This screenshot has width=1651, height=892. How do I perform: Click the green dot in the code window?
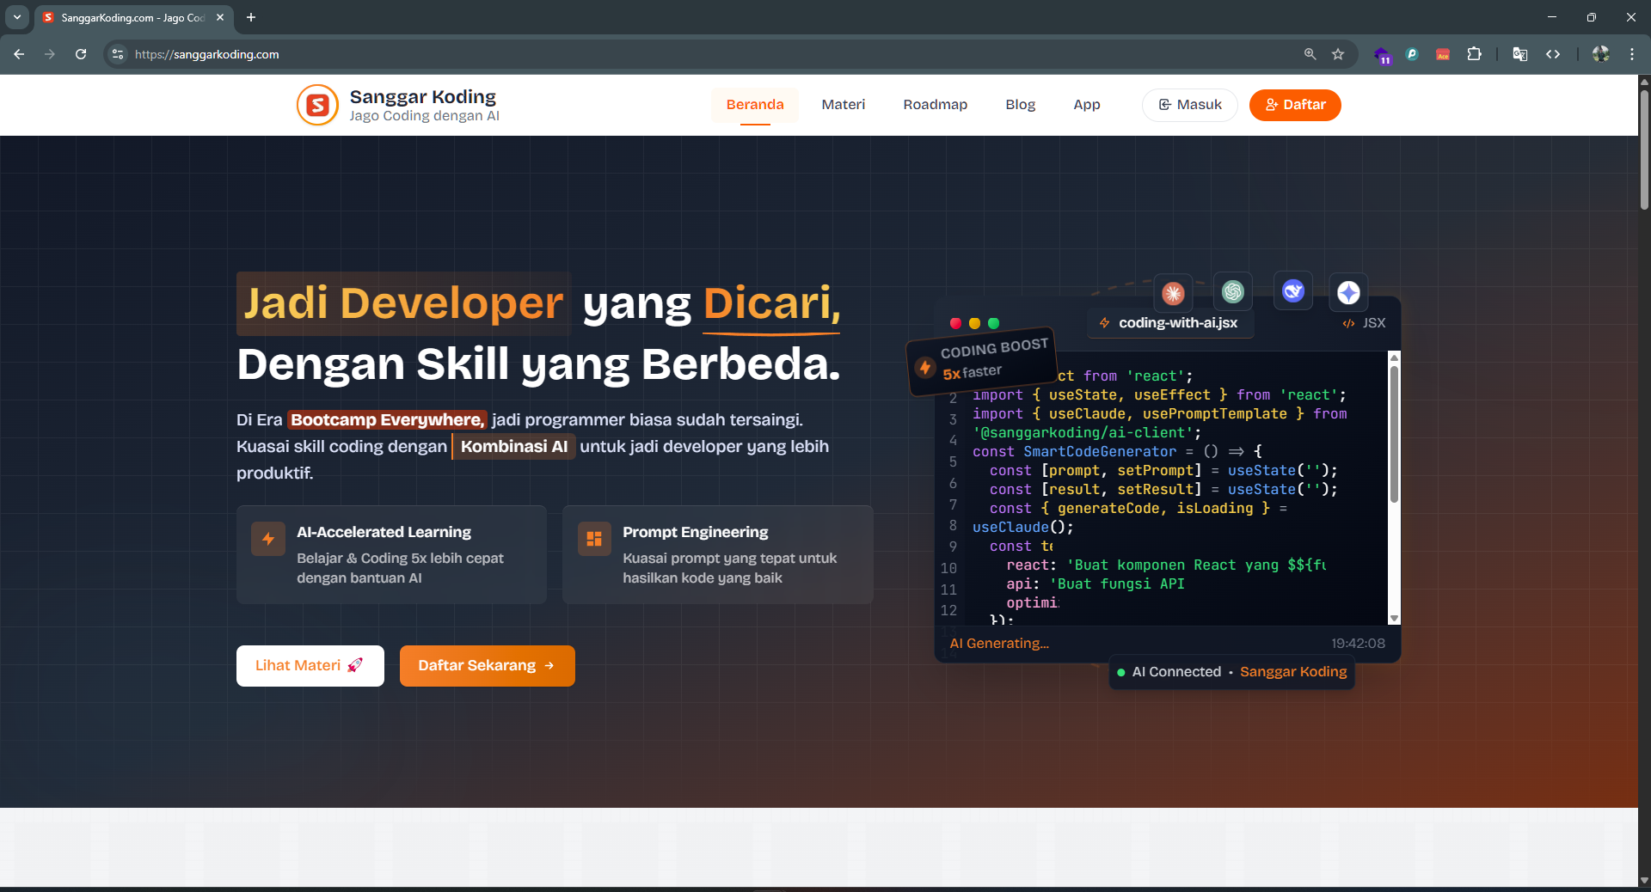click(993, 323)
